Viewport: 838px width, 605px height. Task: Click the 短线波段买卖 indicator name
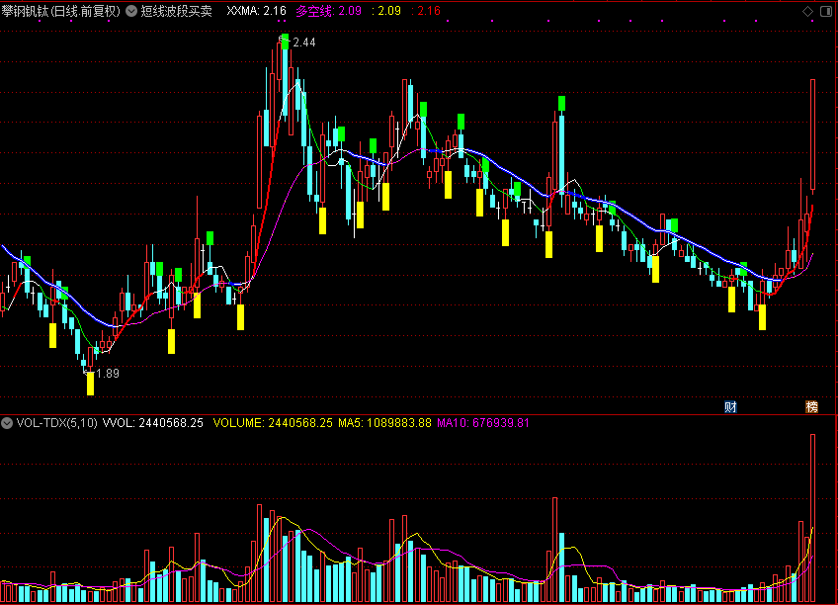coord(176,11)
